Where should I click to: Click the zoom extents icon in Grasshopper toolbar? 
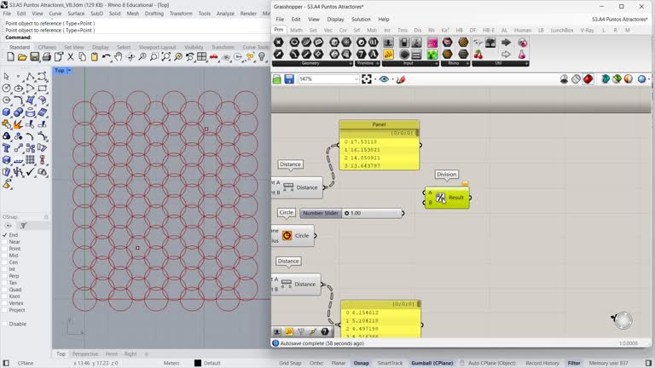(367, 79)
